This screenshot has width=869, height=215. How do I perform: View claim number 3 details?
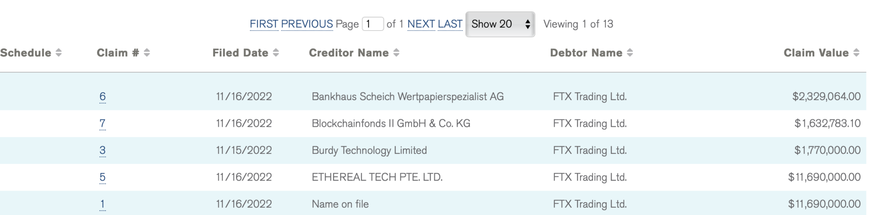103,150
